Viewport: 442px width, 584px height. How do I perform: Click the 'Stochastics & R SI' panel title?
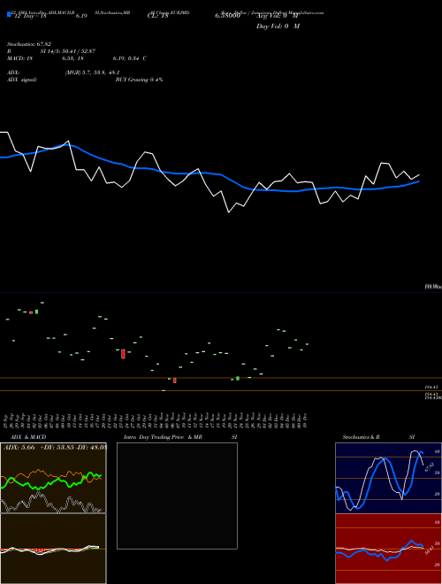click(378, 437)
